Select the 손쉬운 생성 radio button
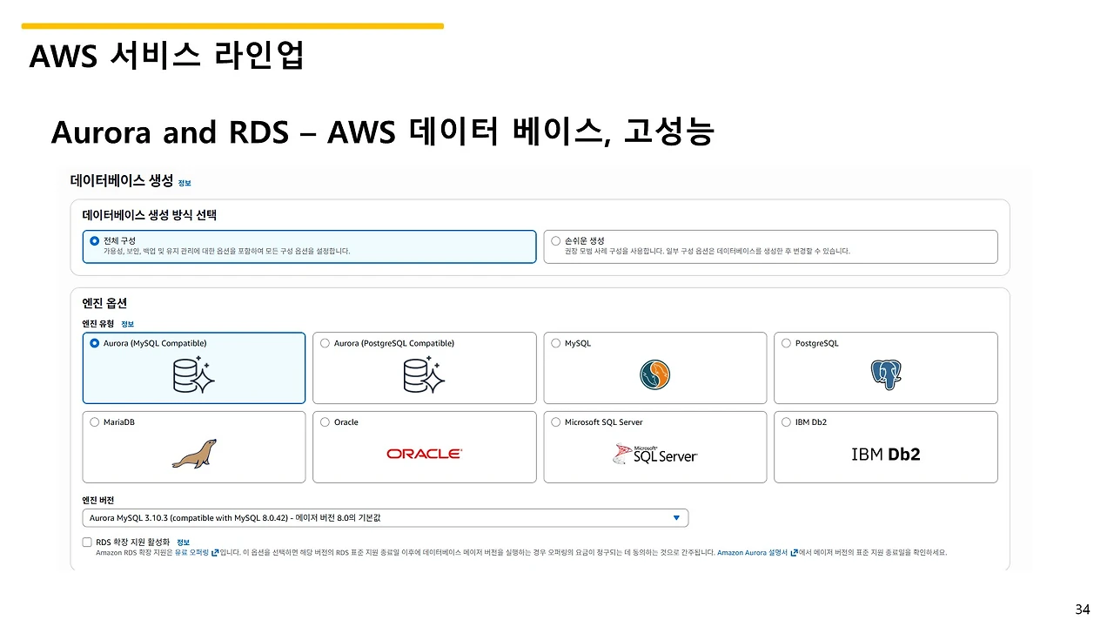The height and width of the screenshot is (627, 1114). [x=556, y=240]
